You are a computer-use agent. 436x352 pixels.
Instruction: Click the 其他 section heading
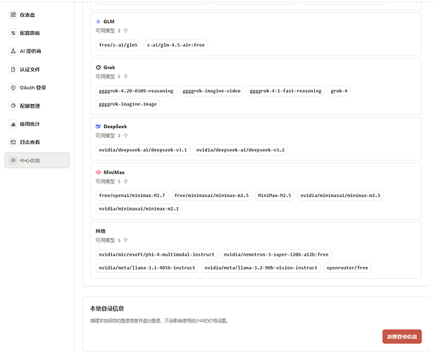pyautogui.click(x=101, y=231)
